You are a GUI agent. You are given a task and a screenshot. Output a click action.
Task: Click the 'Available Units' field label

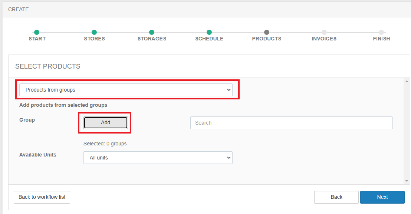pos(38,155)
